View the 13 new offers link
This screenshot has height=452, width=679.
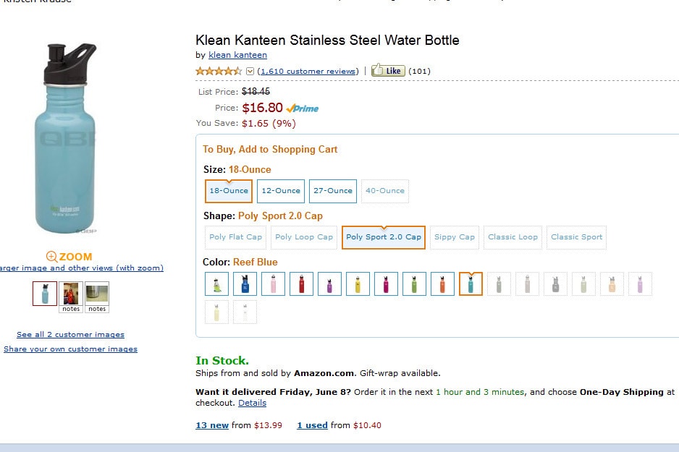[212, 425]
